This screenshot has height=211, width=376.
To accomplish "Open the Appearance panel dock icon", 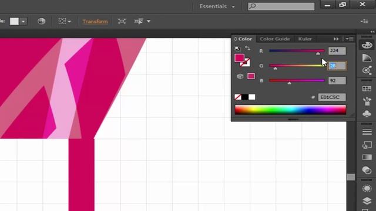I will point(367,189).
